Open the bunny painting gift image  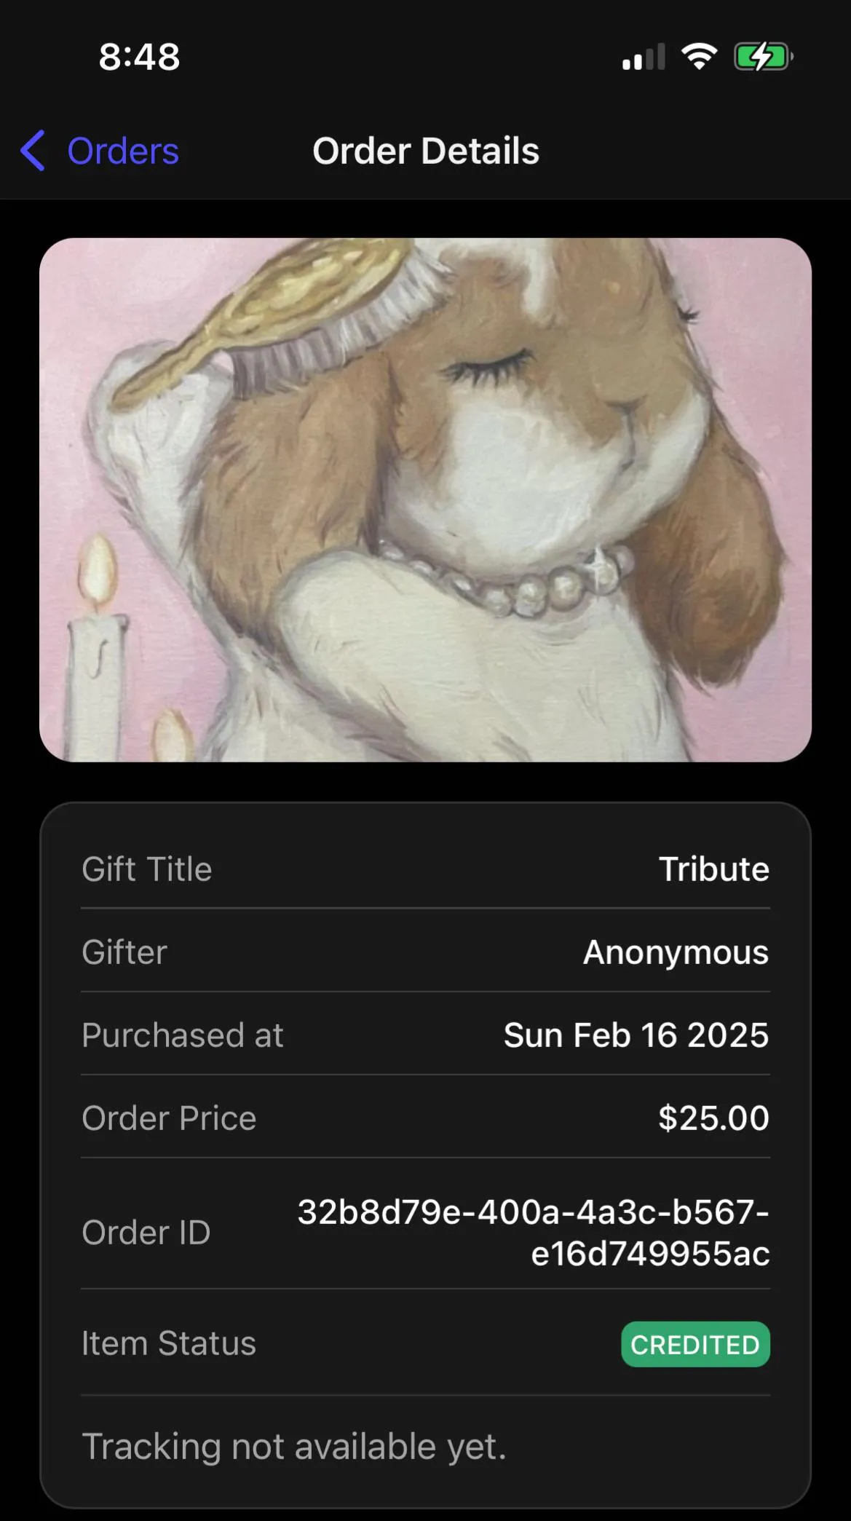click(425, 499)
